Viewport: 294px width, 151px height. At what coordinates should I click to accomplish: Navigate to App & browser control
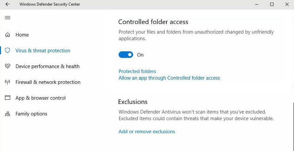(x=40, y=98)
